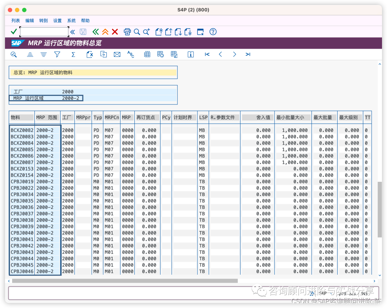Click scroll down arrow of vertical scrollbar
Screen dimensions: 387x308
pyautogui.click(x=379, y=275)
